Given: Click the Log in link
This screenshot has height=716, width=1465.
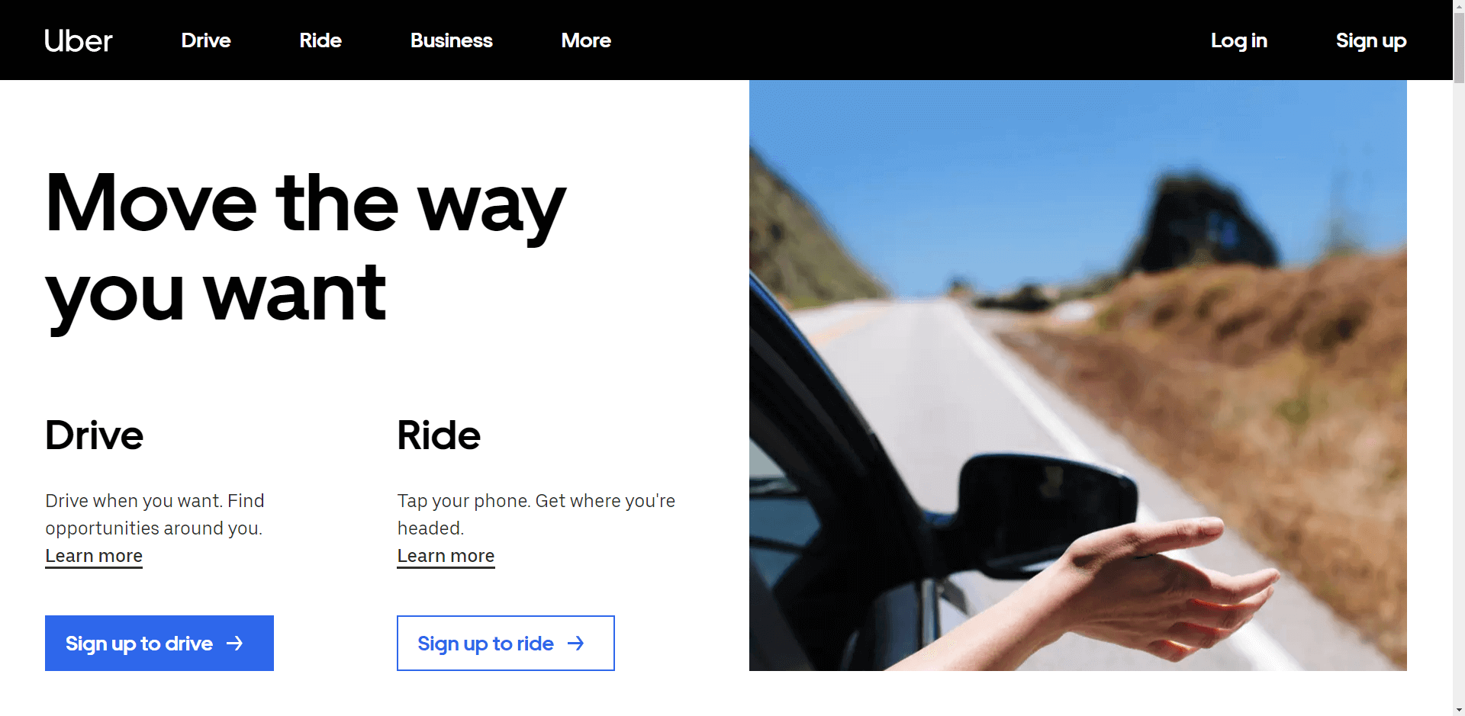Looking at the screenshot, I should tap(1239, 40).
